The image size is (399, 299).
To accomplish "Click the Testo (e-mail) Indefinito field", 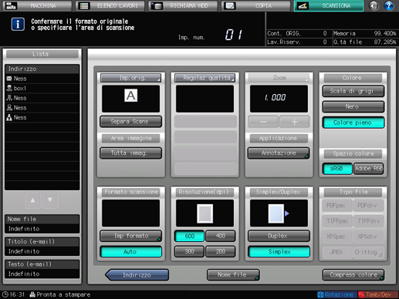I will pos(42,274).
